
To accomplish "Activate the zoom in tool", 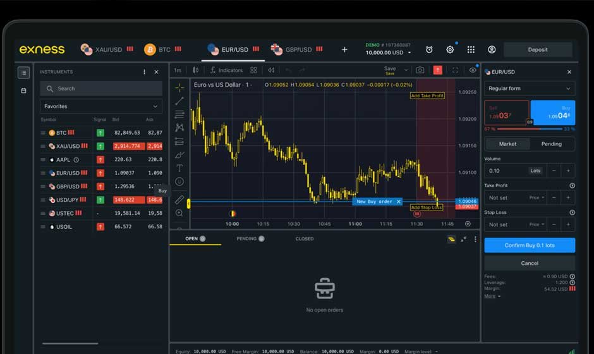I will point(179,213).
